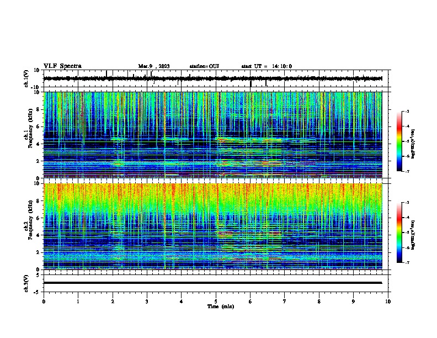Screen dimensions: 437x338
Task: Click the "ch.3(V)" axis label
Action: (26, 284)
